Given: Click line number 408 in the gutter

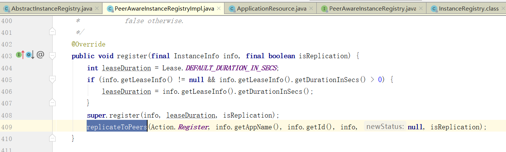Looking at the screenshot, I should click(6, 115).
